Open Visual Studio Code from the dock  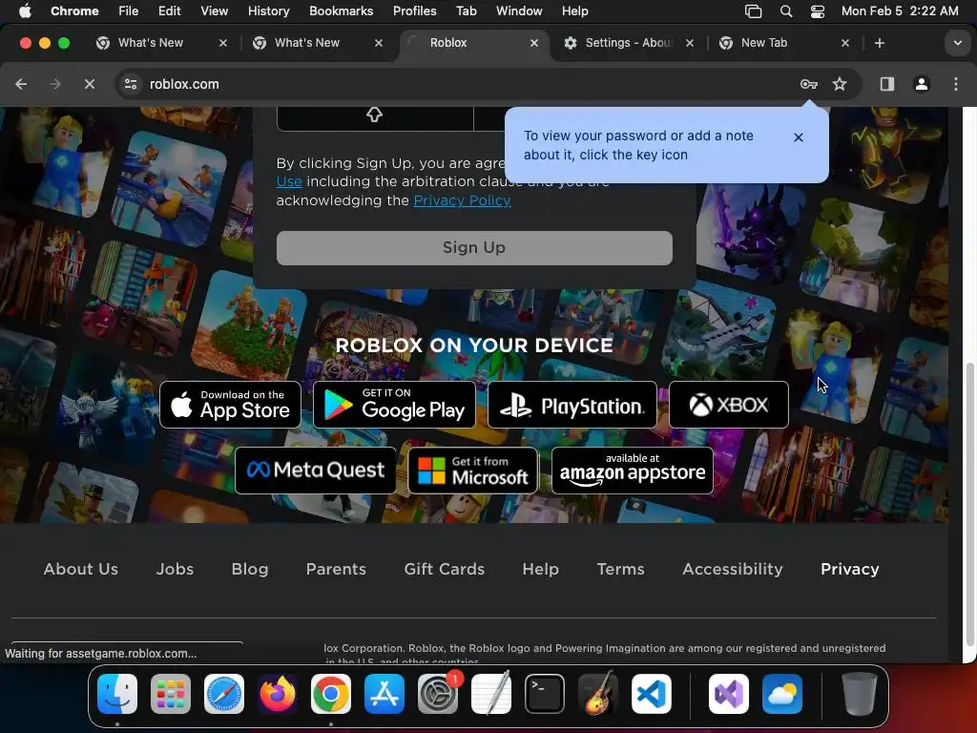tap(651, 695)
